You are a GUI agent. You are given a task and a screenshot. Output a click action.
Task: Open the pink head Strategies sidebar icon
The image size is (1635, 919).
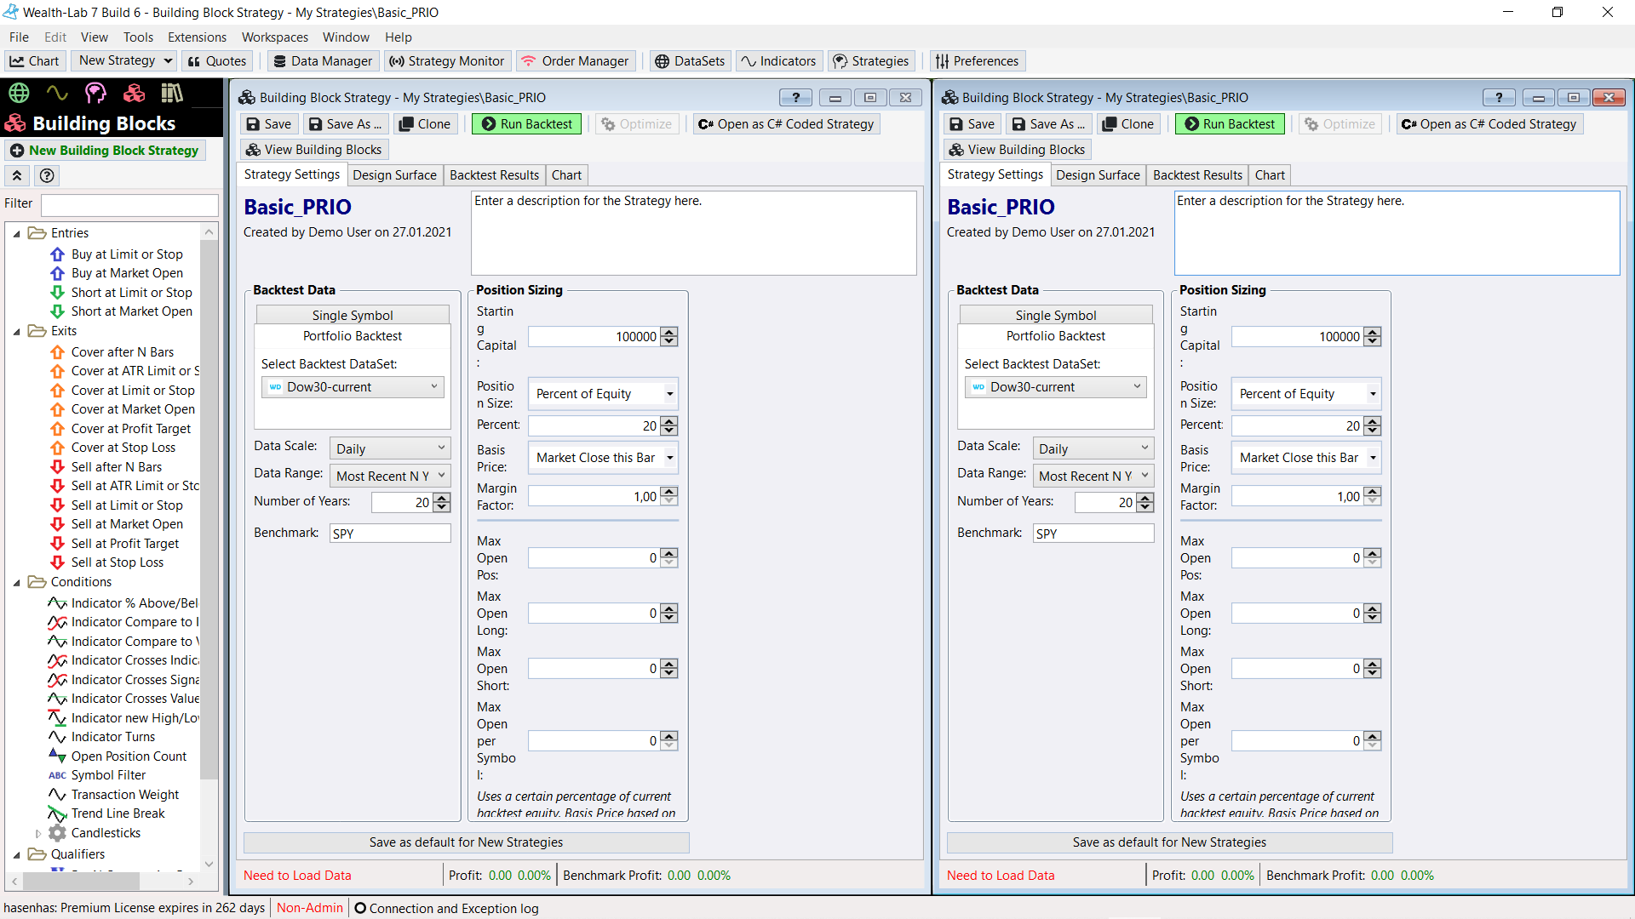95,92
